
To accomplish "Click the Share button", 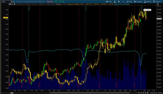I will [x=109, y=2].
